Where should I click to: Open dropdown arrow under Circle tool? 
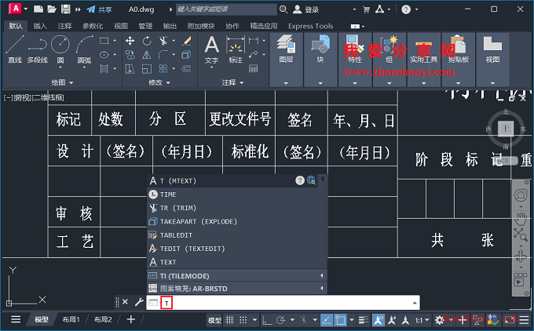[60, 67]
